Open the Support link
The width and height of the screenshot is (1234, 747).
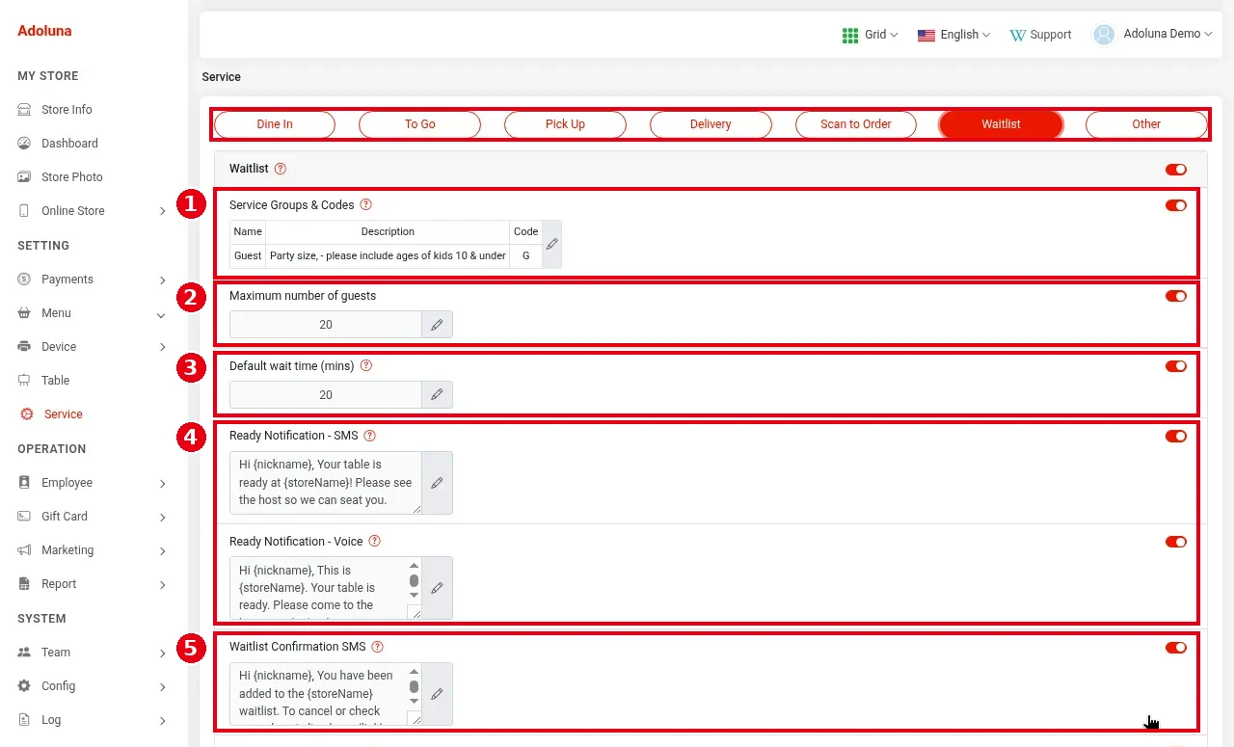point(1040,35)
